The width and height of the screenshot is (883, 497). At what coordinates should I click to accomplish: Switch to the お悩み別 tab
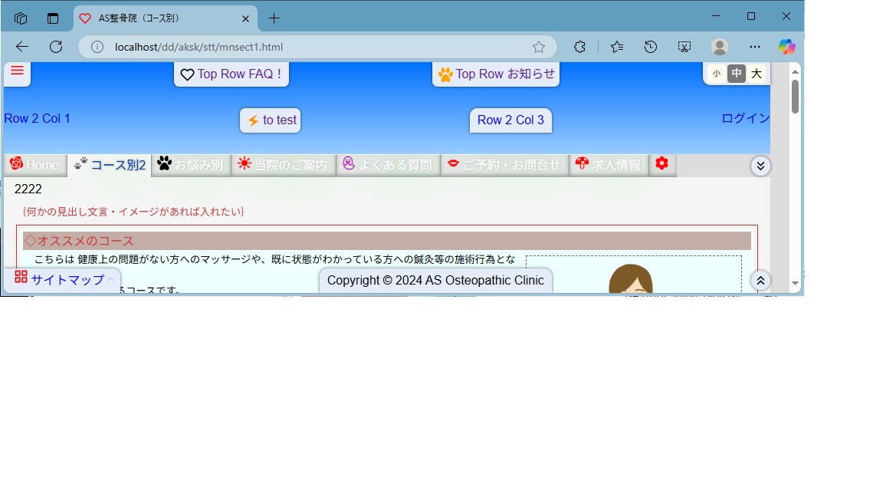pos(191,165)
